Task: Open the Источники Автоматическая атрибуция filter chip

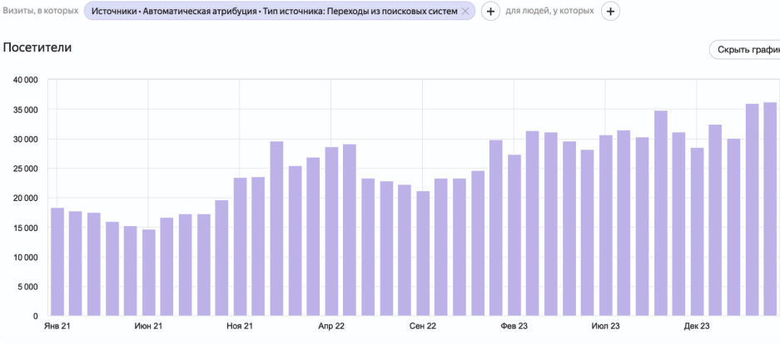Action: pos(280,11)
